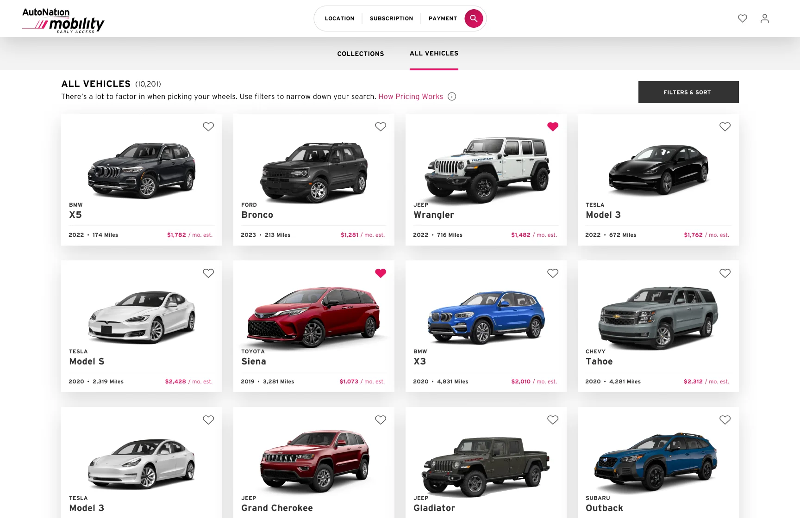Click the $1,073 monthly price on Siena
Screen dimensions: 800x518
point(349,382)
